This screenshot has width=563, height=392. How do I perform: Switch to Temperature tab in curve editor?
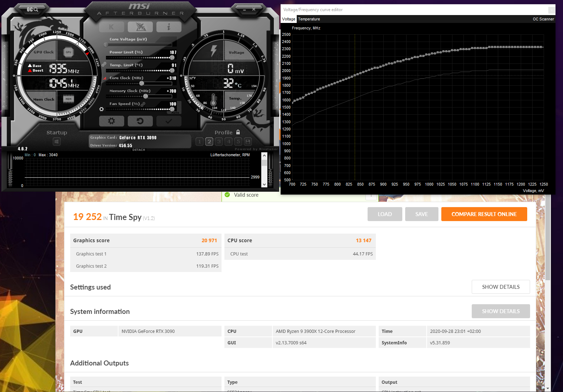309,19
